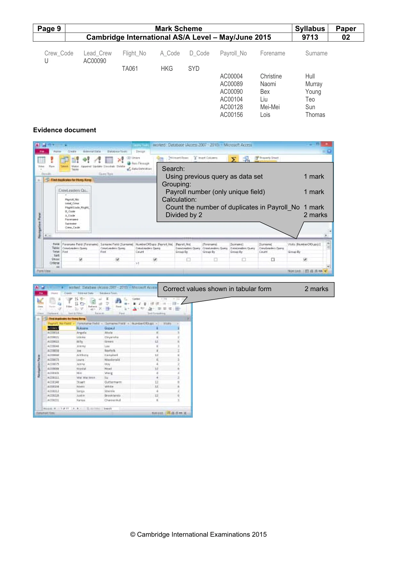The height and width of the screenshot is (562, 397).
Task: Click the Italic formatting icon in datasheet window
Action: 140,304
